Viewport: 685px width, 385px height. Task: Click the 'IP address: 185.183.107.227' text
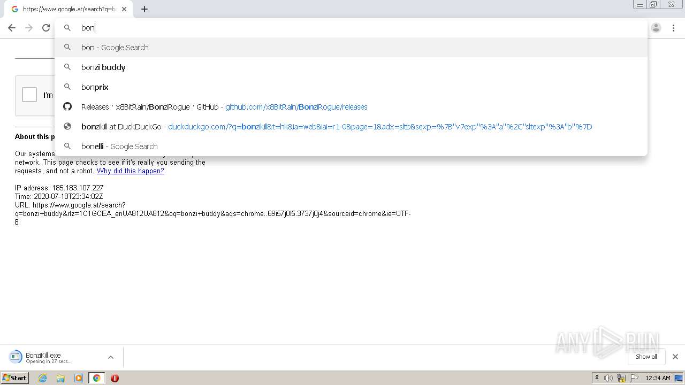tap(59, 188)
